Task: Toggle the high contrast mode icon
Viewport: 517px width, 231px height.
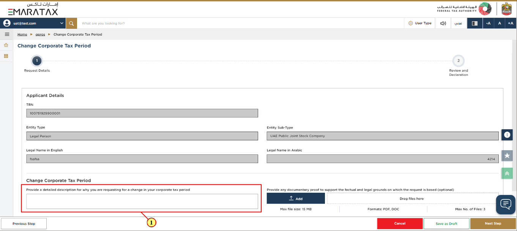Action: click(x=474, y=23)
